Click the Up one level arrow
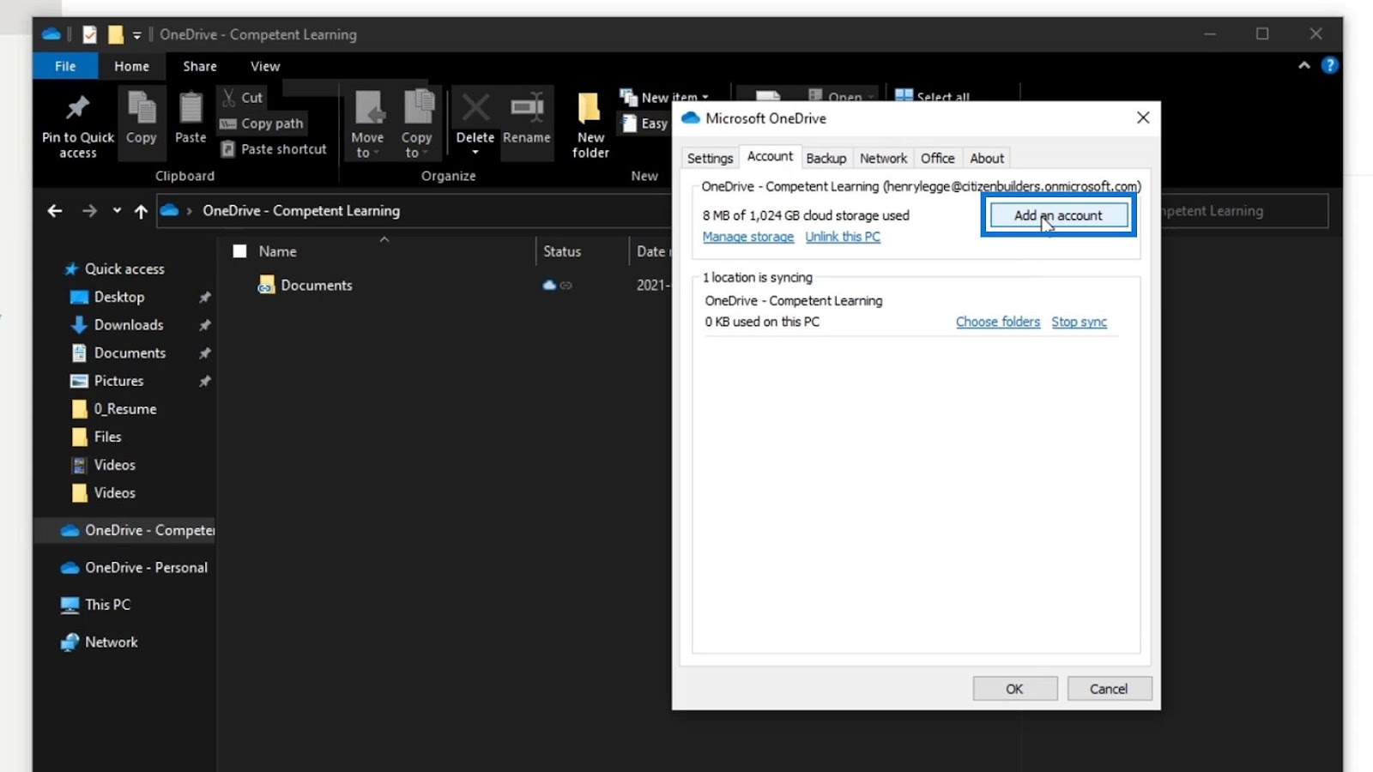 click(x=141, y=211)
